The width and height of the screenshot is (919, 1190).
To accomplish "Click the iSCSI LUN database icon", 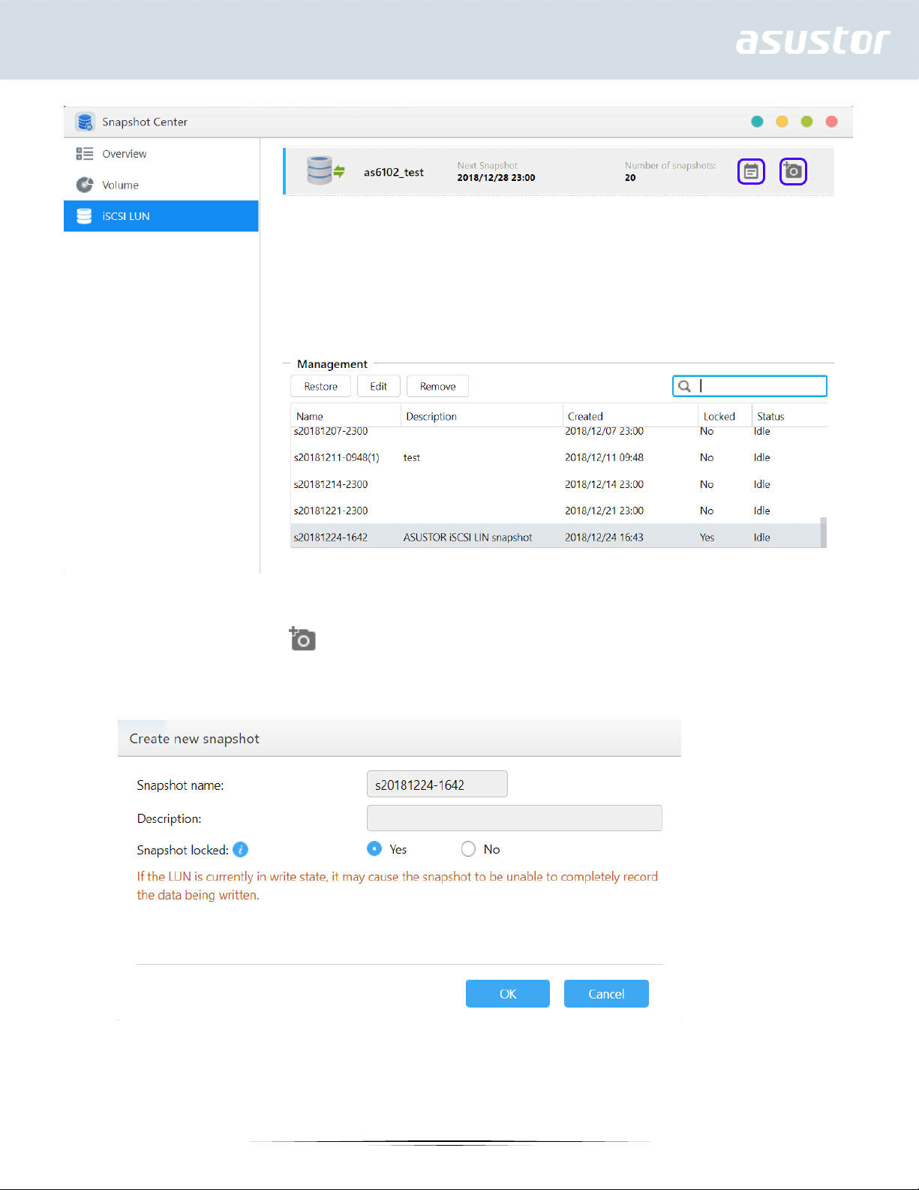I will coord(85,216).
